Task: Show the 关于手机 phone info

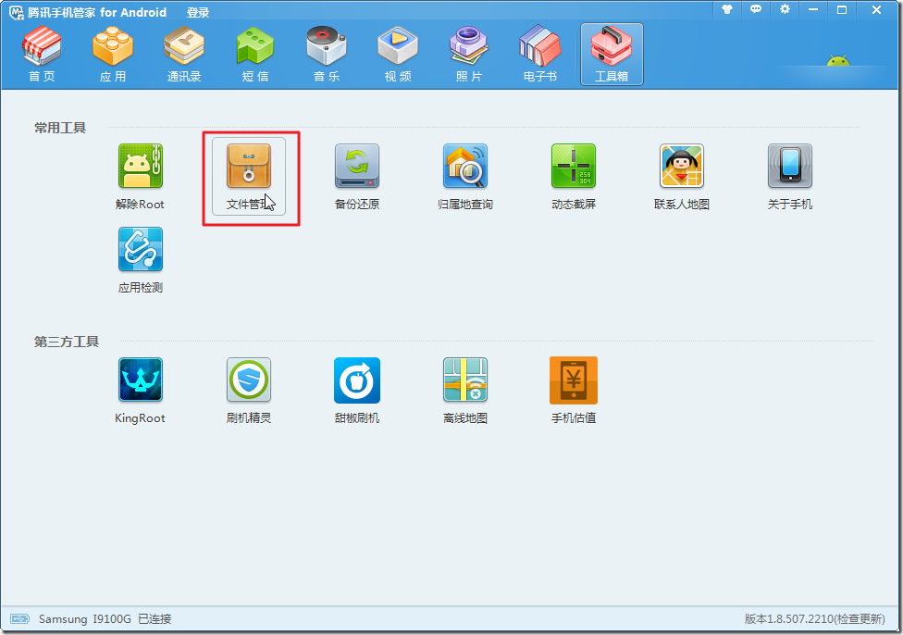Action: click(790, 177)
